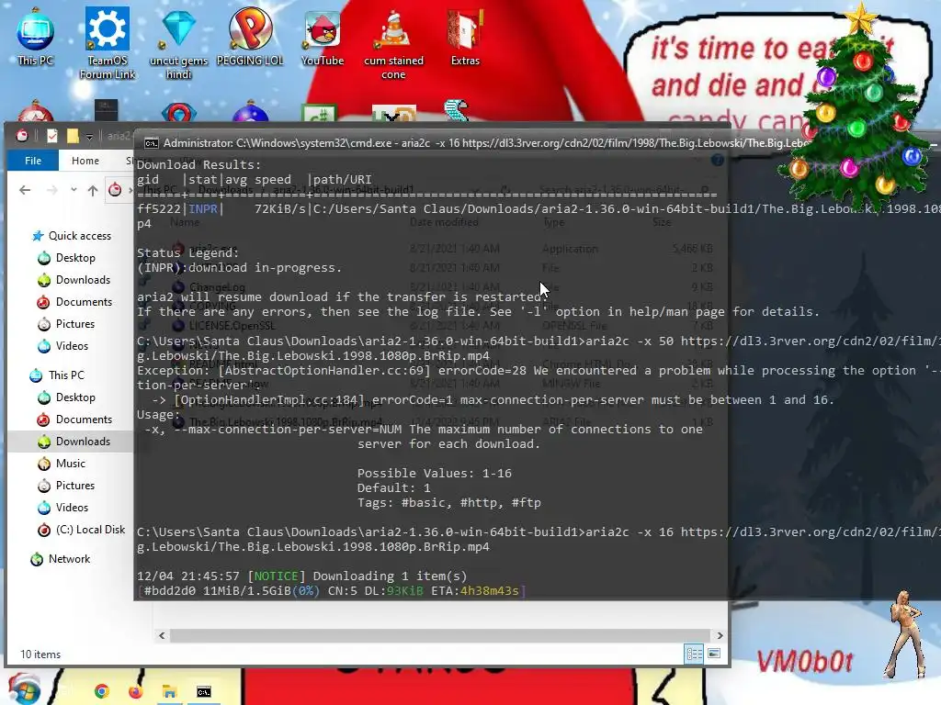Screen dimensions: 941x705
Task: Go up one folder level
Action: click(93, 190)
